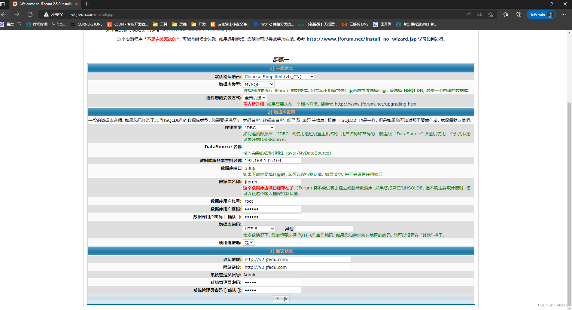
Task: Click the translate page icon
Action: click(479, 14)
